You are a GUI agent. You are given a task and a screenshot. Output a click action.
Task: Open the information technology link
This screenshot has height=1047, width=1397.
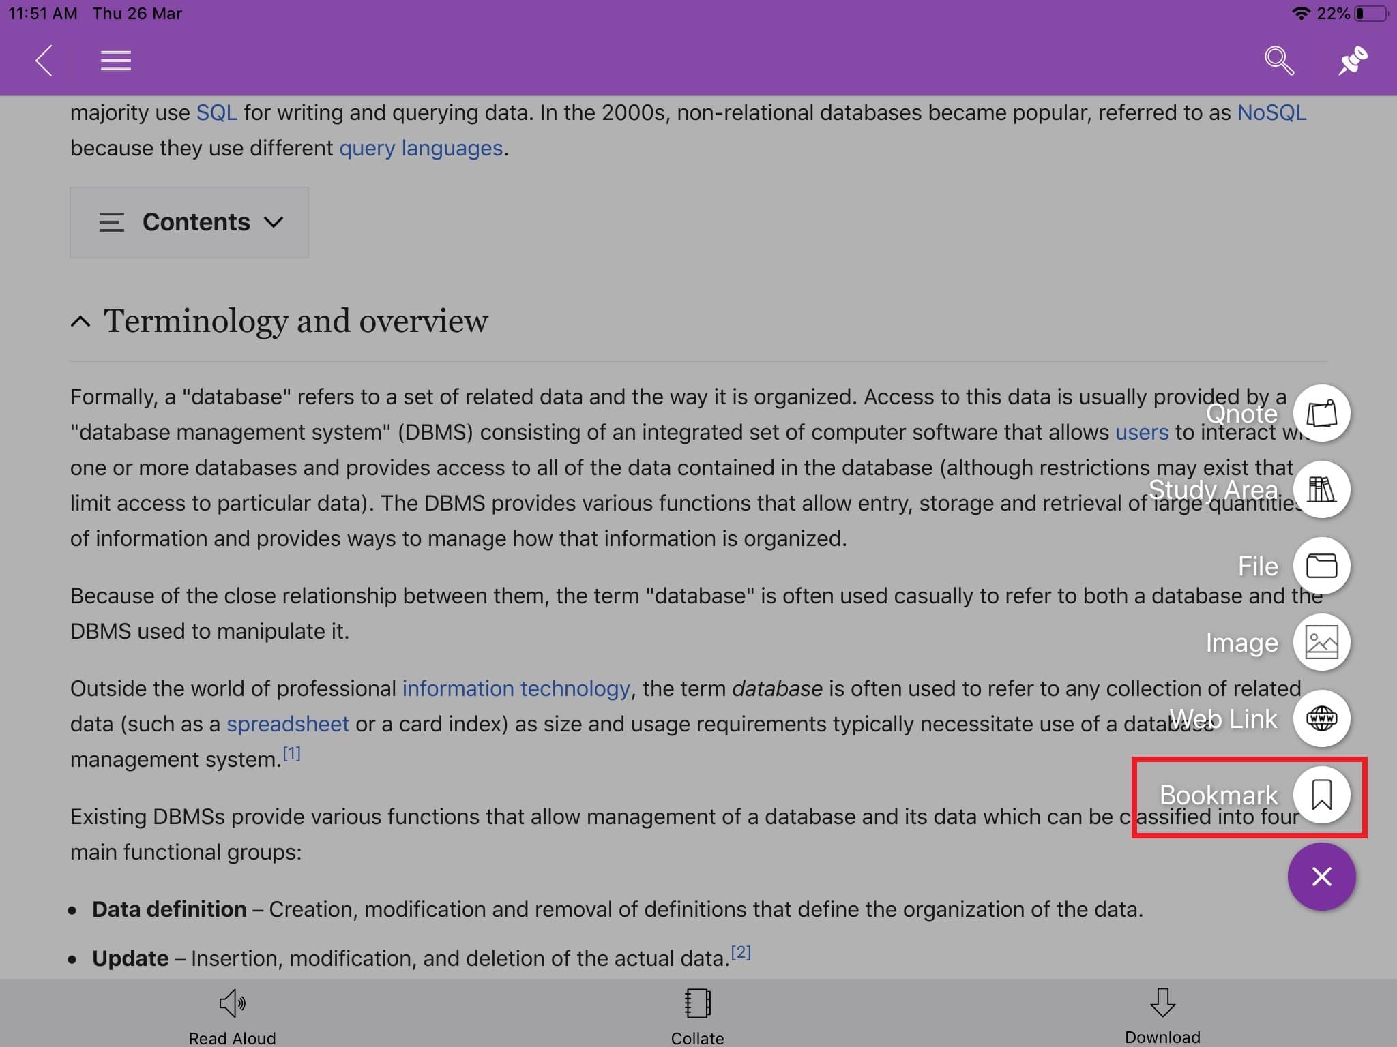point(516,688)
